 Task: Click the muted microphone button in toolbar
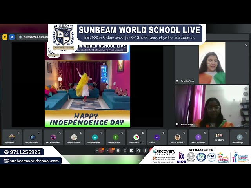pos(101,150)
